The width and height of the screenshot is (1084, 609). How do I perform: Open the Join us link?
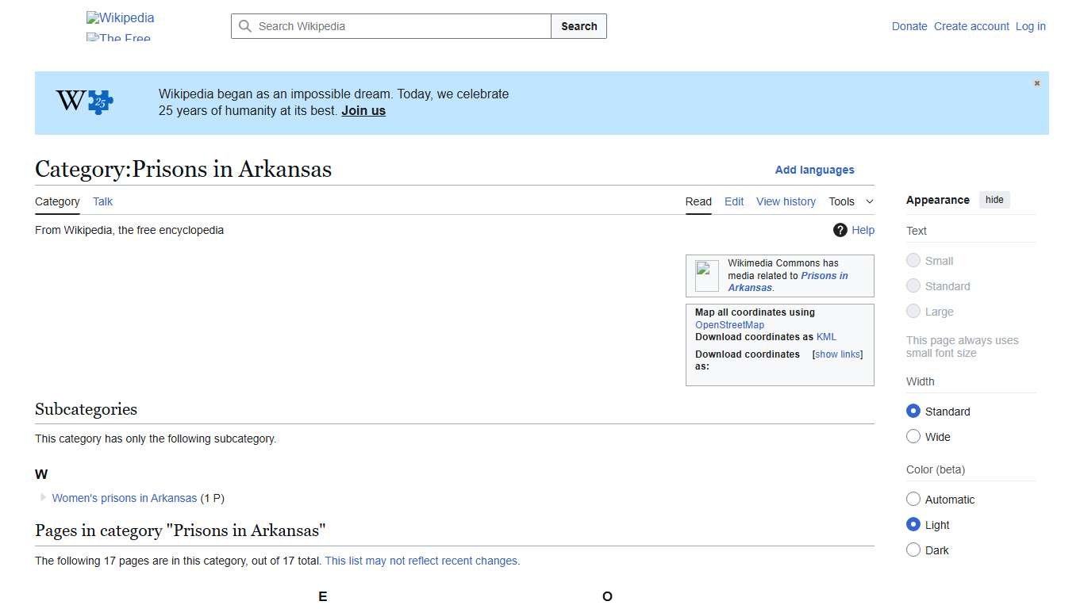tap(363, 110)
